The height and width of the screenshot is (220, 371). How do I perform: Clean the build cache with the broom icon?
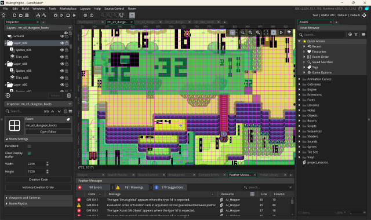click(x=74, y=16)
